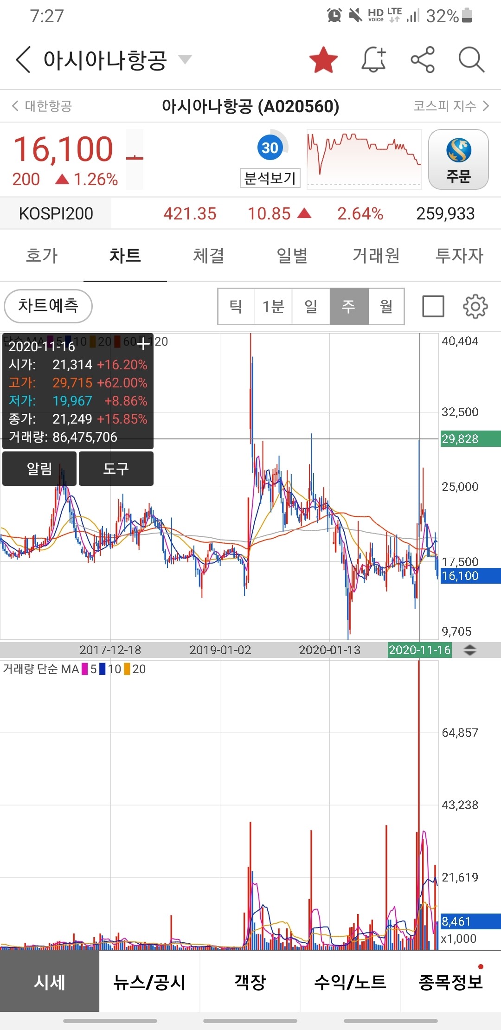Screen dimensions: 501x1030
Task: Tap the up-down chart resize handle
Action: click(x=470, y=650)
